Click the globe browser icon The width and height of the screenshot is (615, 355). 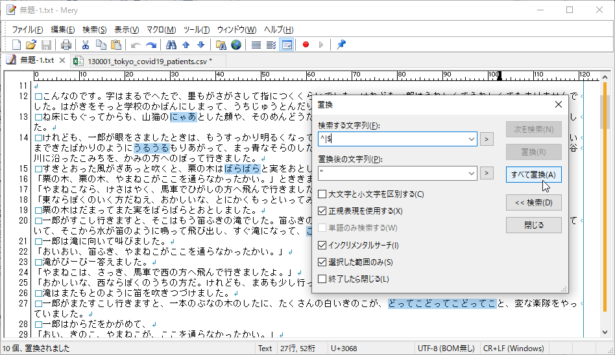[x=236, y=45]
